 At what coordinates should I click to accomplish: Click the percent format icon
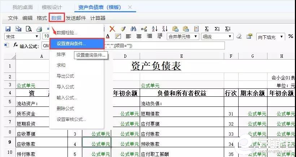point(291,36)
